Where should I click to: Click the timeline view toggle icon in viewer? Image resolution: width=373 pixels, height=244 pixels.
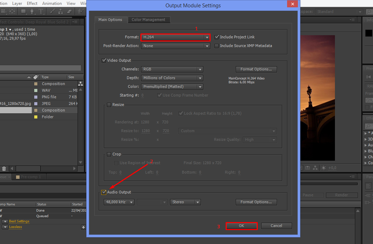click(308, 168)
